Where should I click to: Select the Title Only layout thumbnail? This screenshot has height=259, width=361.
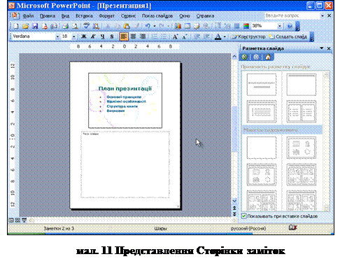tap(302, 85)
